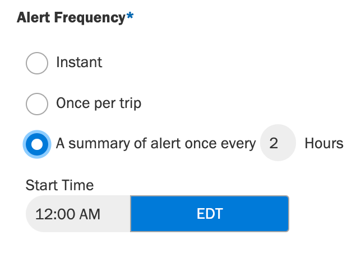
Task: Click the selected summary of alert radio button
Action: (37, 144)
